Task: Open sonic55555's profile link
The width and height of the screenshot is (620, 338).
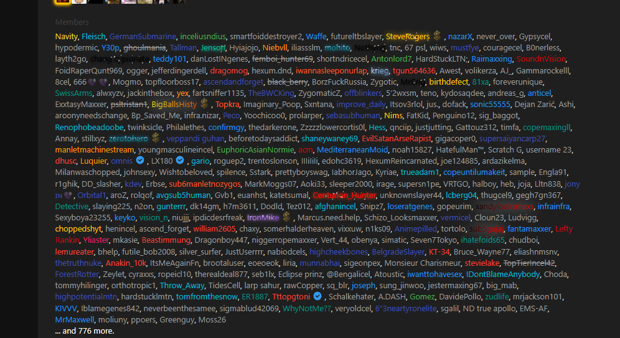Action: click(490, 105)
